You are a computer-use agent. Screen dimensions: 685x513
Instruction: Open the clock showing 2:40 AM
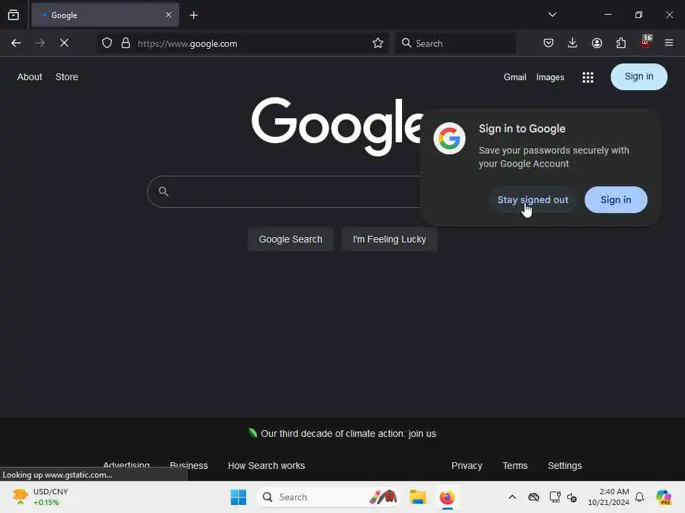608,497
